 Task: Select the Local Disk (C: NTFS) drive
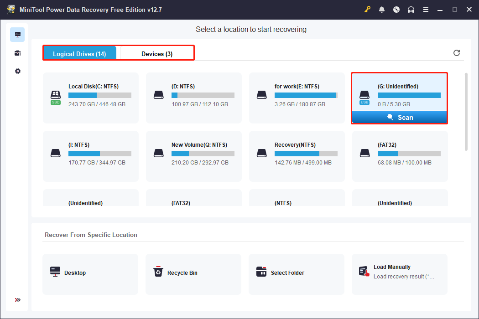click(91, 98)
